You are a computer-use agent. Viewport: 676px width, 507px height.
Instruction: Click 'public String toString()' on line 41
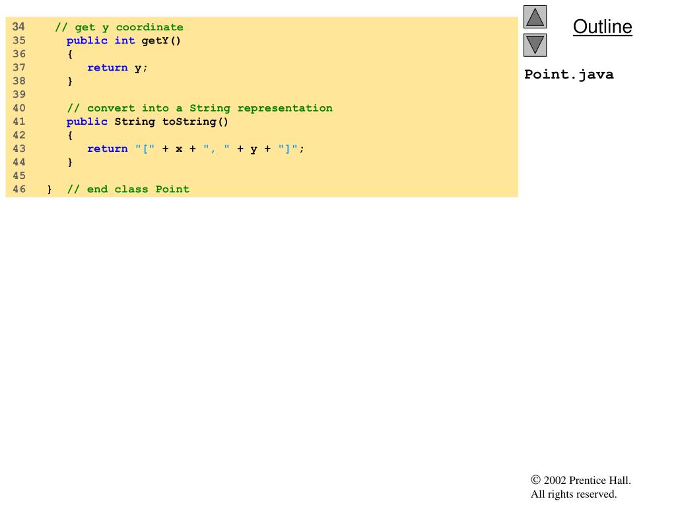147,121
